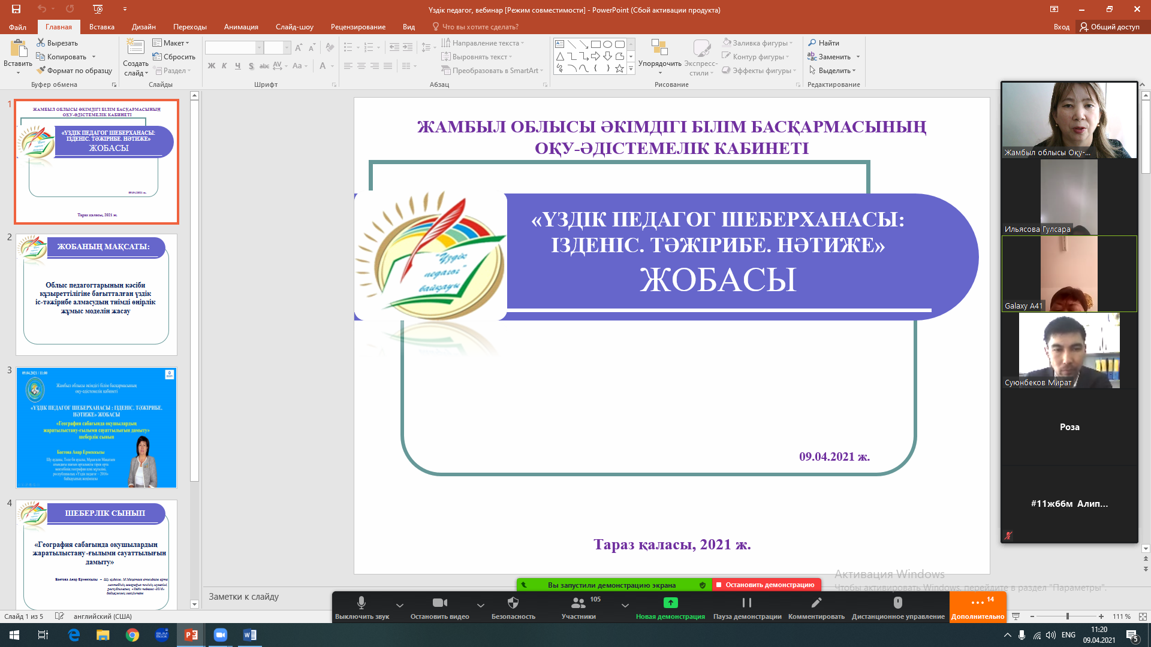This screenshot has width=1151, height=647.
Task: Open Zoom Participants (Участники) panel
Action: point(578,607)
